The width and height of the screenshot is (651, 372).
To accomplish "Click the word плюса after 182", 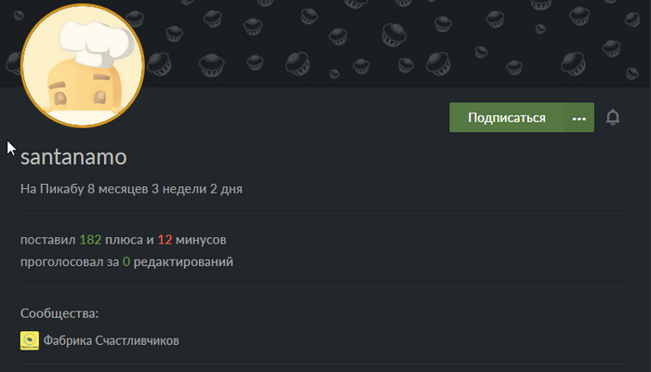I will tap(124, 240).
